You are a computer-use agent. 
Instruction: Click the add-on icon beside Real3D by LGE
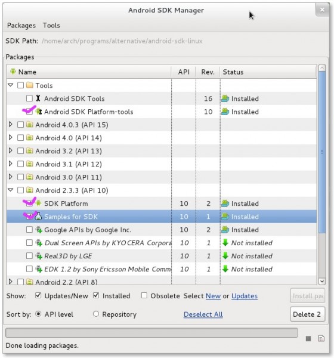(39, 256)
